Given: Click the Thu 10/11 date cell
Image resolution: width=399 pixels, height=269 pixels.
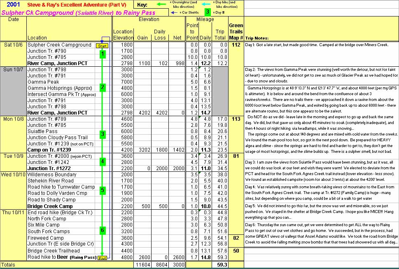Looking at the screenshot, I should (x=14, y=212).
